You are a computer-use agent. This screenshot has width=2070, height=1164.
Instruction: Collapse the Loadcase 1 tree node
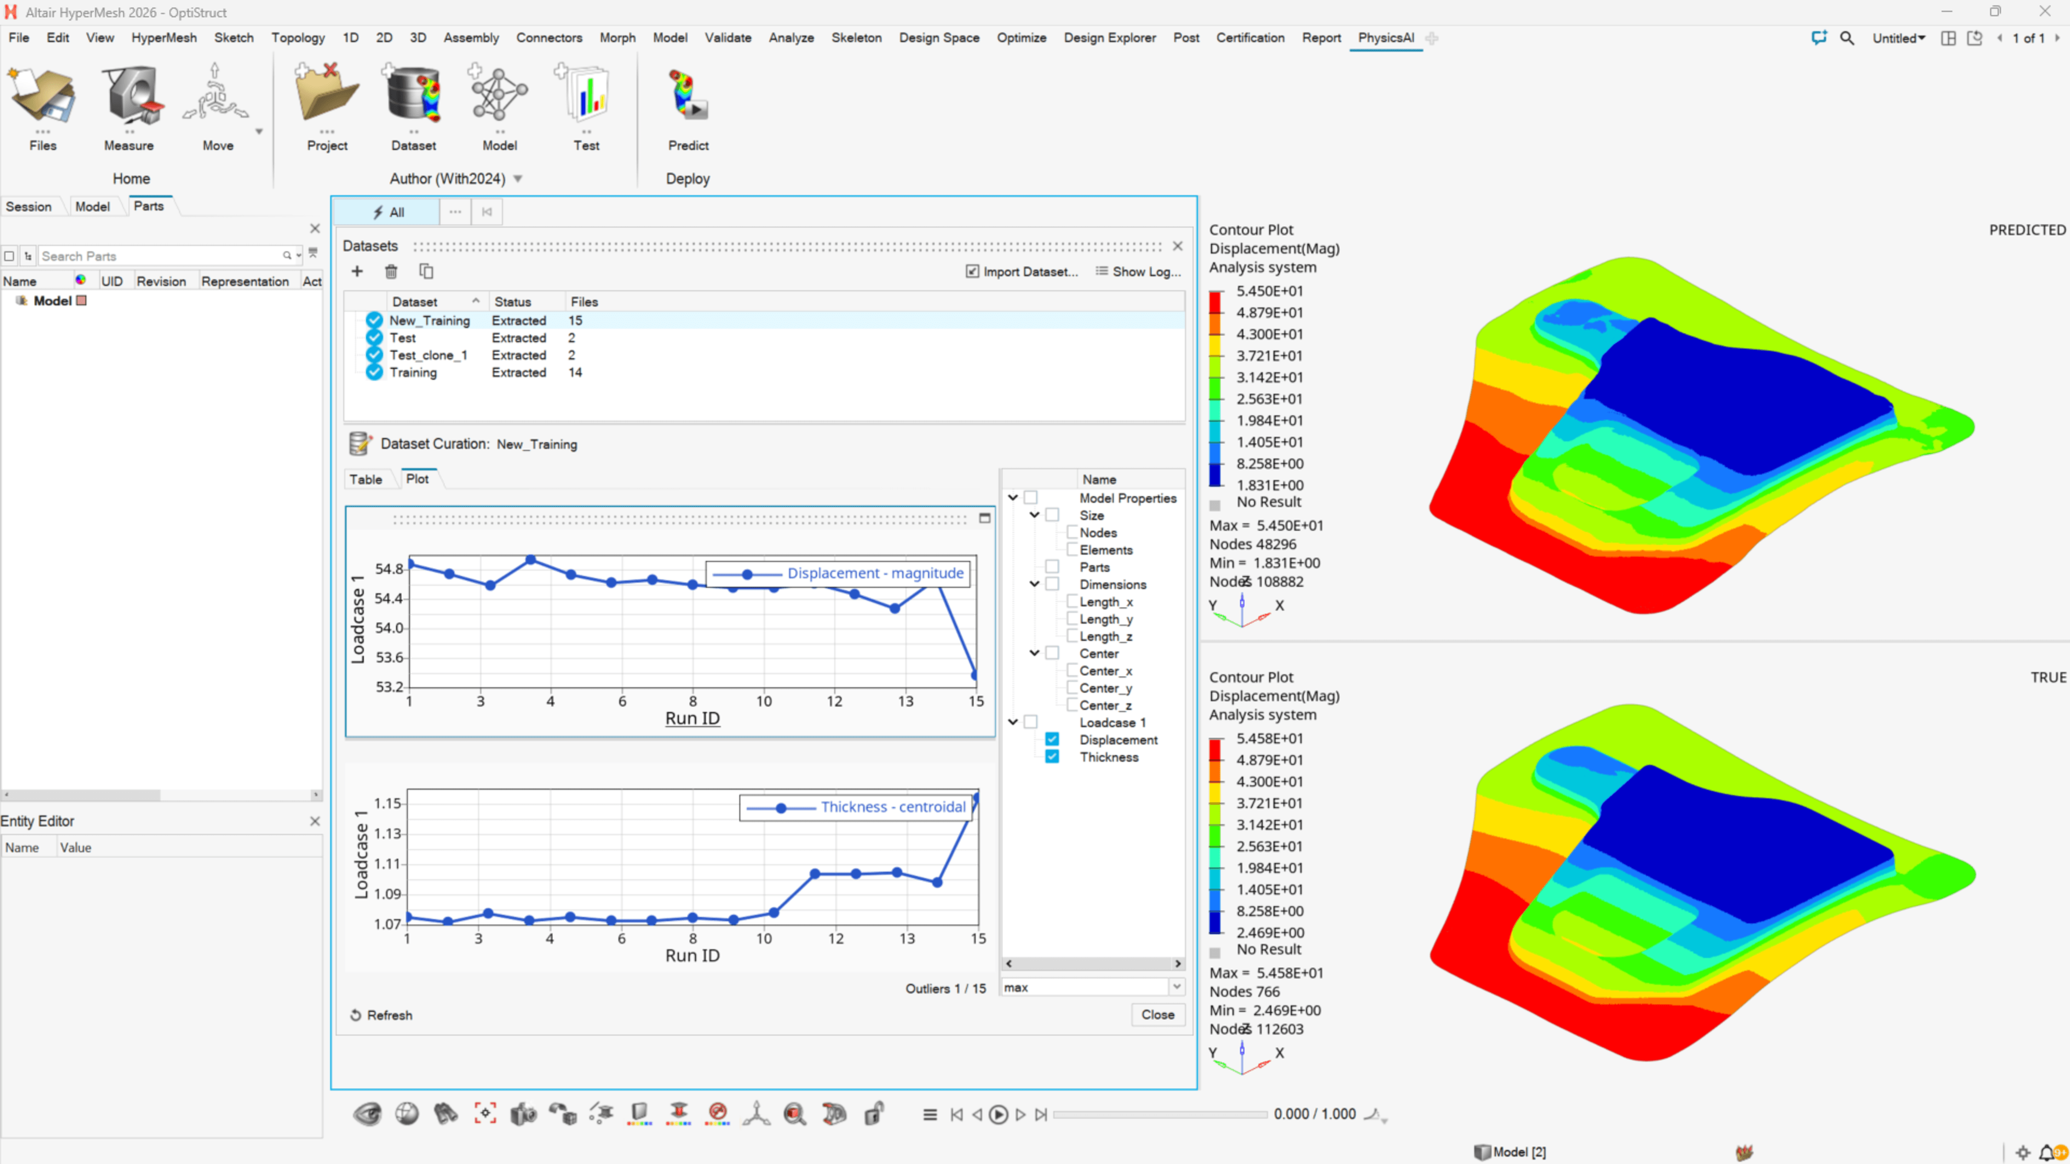[1012, 722]
